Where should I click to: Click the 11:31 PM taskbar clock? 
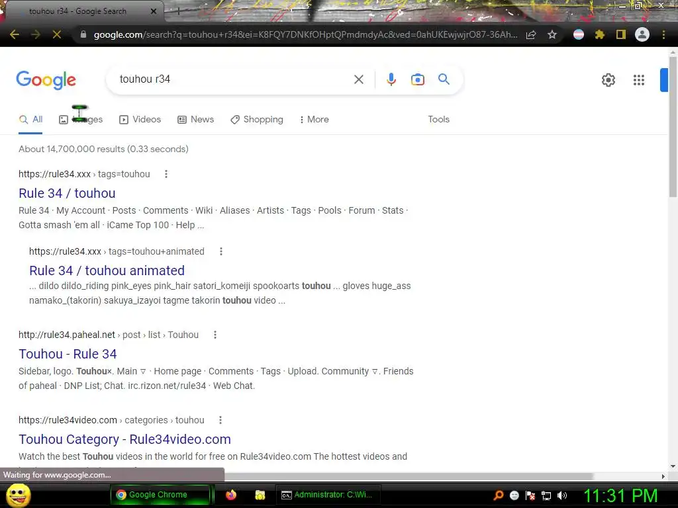pyautogui.click(x=621, y=496)
